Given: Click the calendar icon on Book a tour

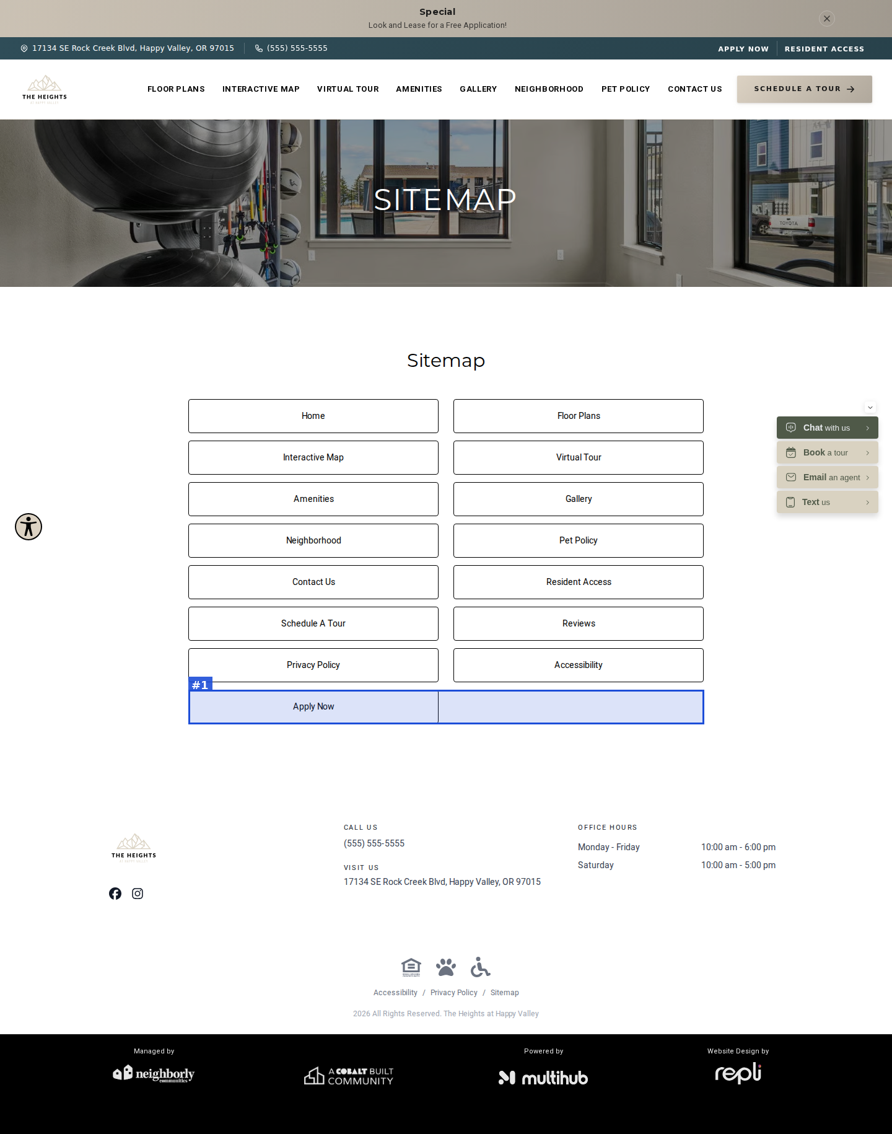Looking at the screenshot, I should (x=791, y=452).
